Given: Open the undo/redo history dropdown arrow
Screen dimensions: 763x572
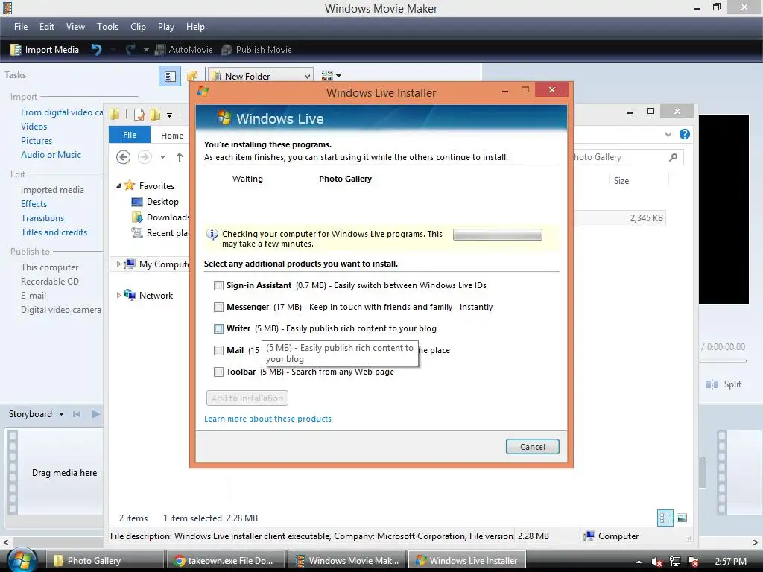Looking at the screenshot, I should click(146, 50).
